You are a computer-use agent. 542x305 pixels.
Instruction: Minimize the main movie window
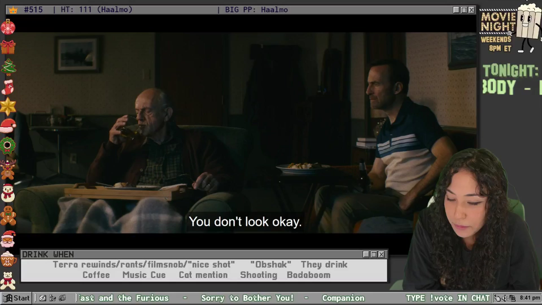(x=456, y=10)
